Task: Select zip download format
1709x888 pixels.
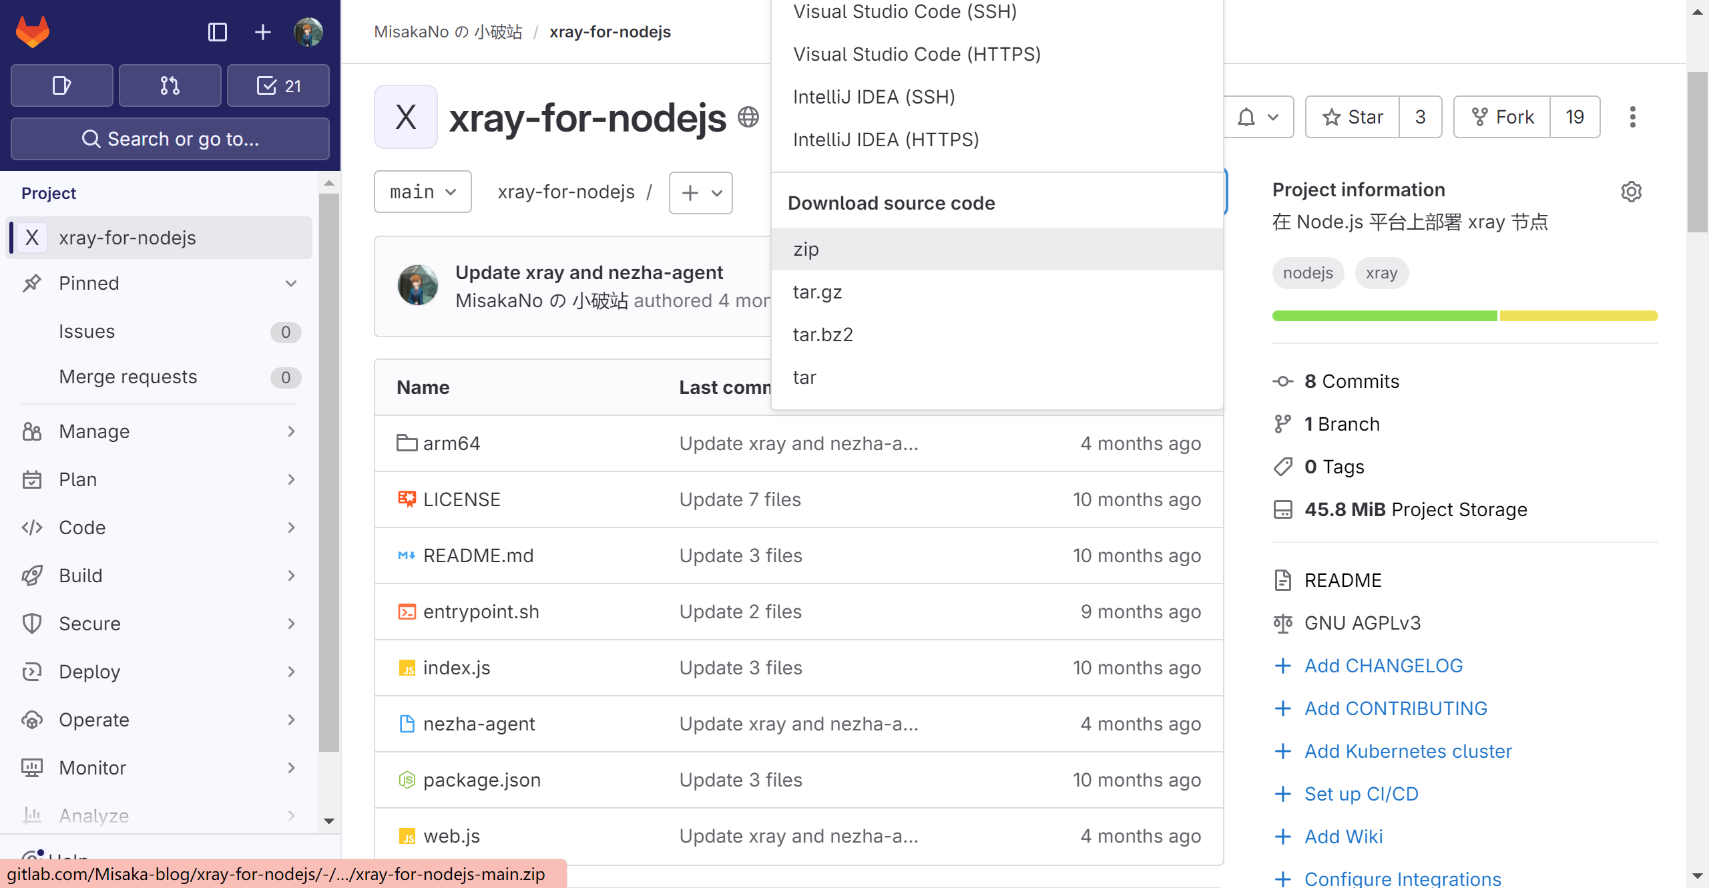Action: pos(806,249)
